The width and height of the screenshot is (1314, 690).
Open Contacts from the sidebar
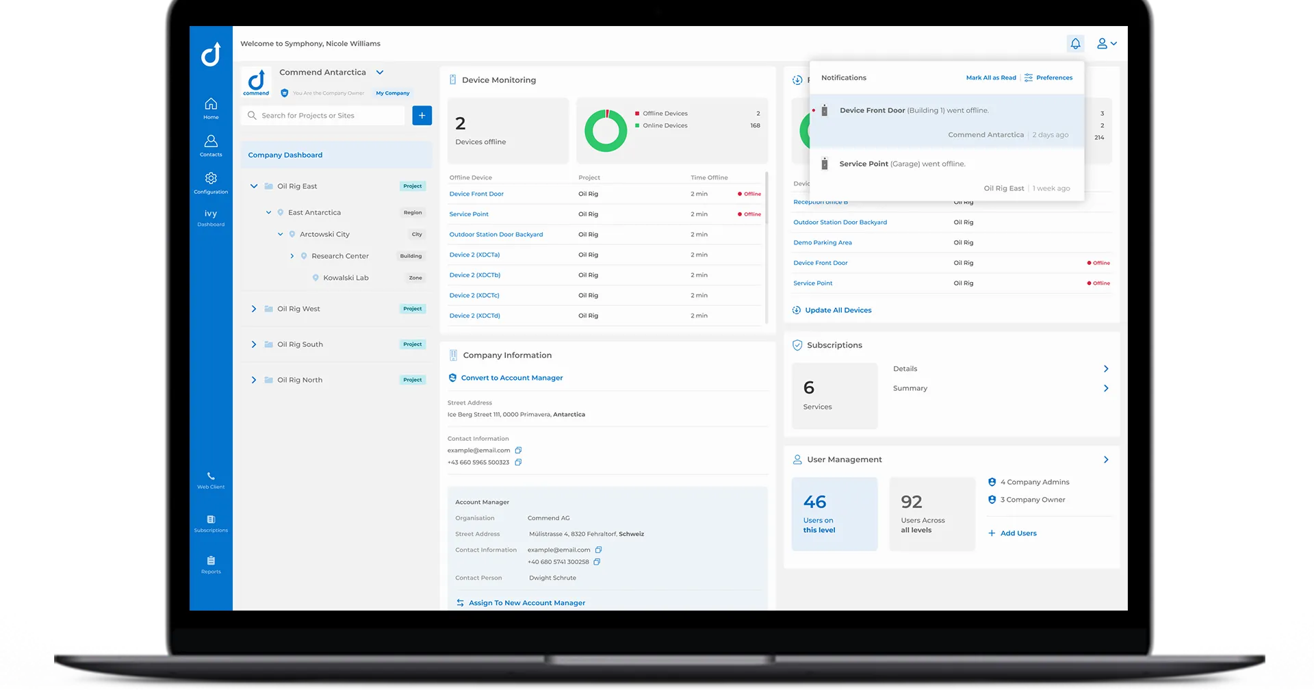click(211, 145)
